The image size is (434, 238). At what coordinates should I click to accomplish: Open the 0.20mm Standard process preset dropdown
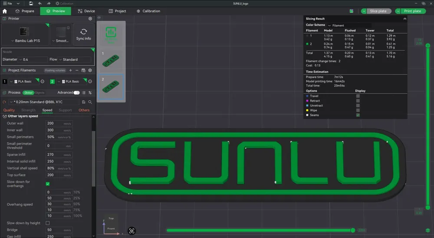pos(43,102)
